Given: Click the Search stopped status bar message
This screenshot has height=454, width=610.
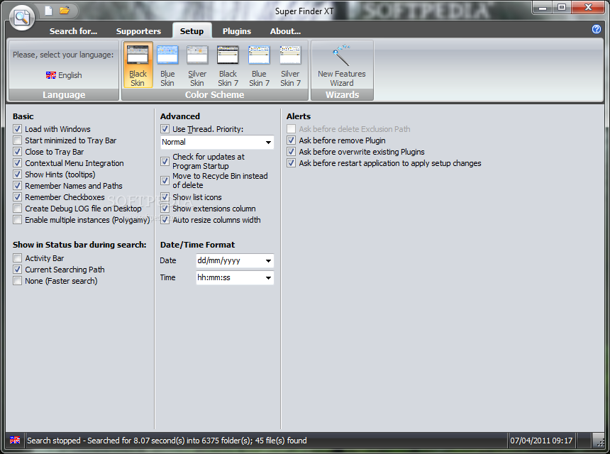Looking at the screenshot, I should [167, 441].
